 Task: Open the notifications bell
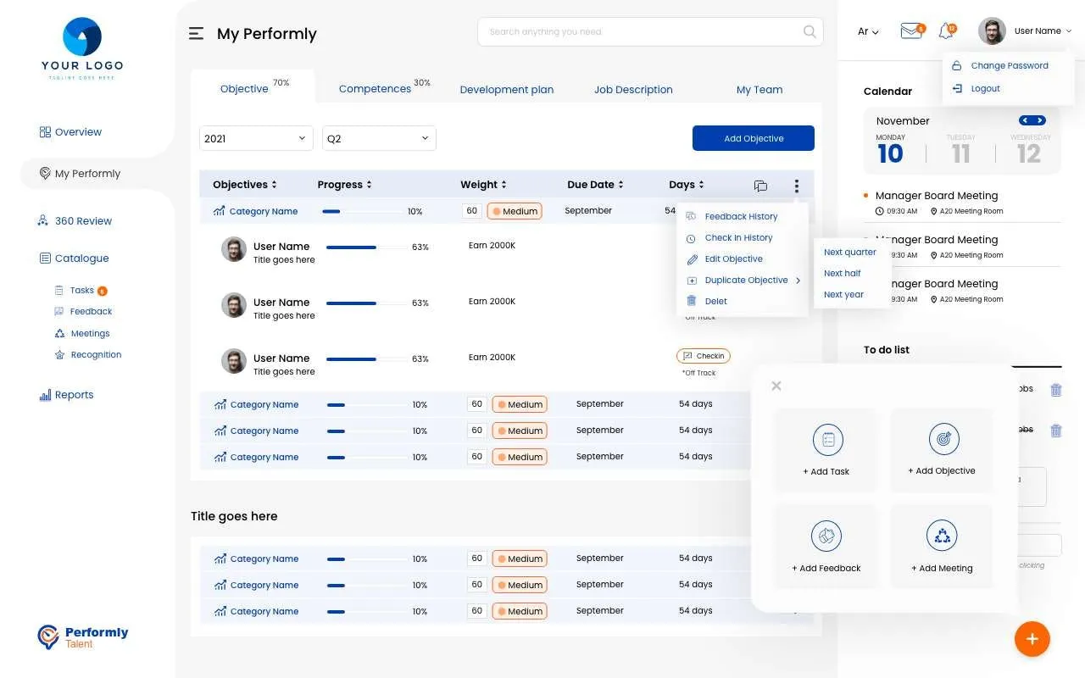pyautogui.click(x=946, y=31)
